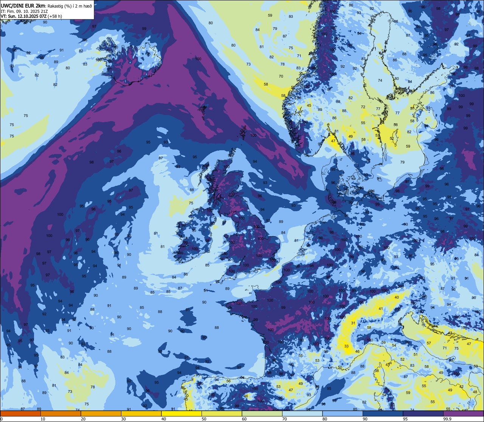Click the "IT: Fim. 09. 10. 2025 21Z" line
The width and height of the screenshot is (484, 422).
(25, 11)
